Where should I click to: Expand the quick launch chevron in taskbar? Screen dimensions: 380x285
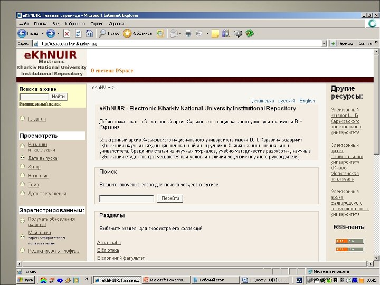[x=87, y=279]
